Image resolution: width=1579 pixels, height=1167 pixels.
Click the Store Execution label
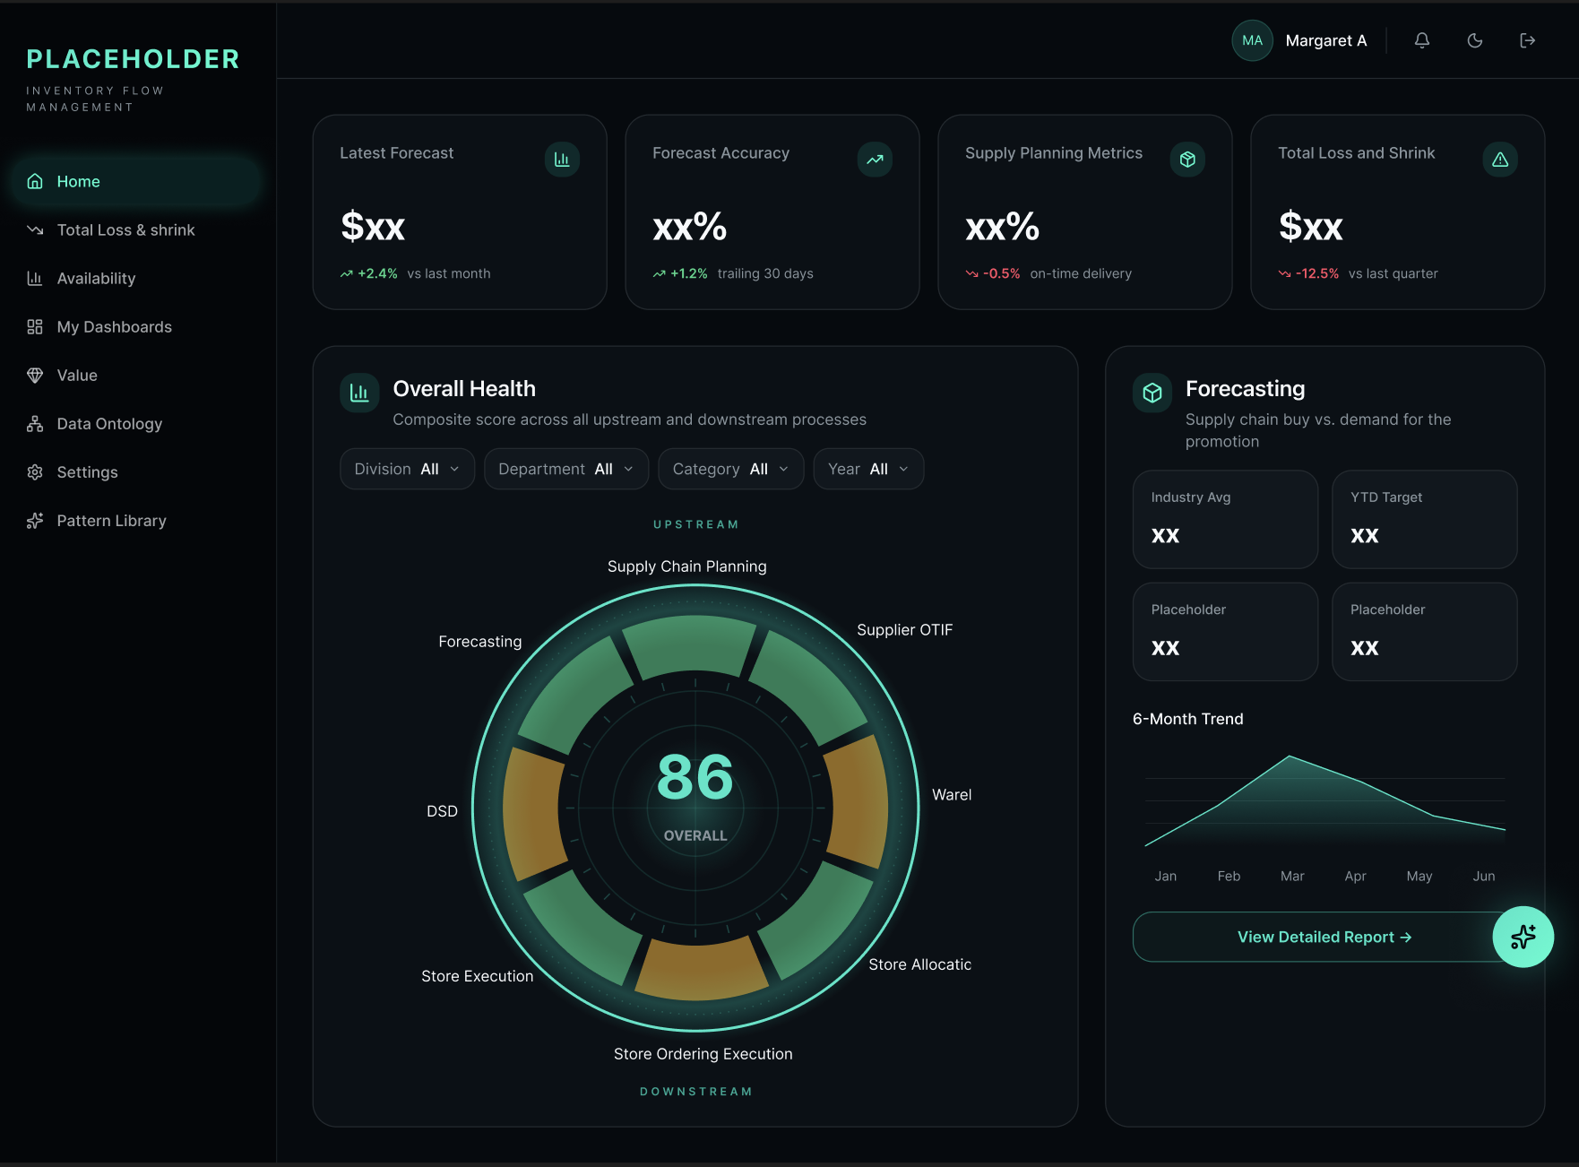click(477, 976)
